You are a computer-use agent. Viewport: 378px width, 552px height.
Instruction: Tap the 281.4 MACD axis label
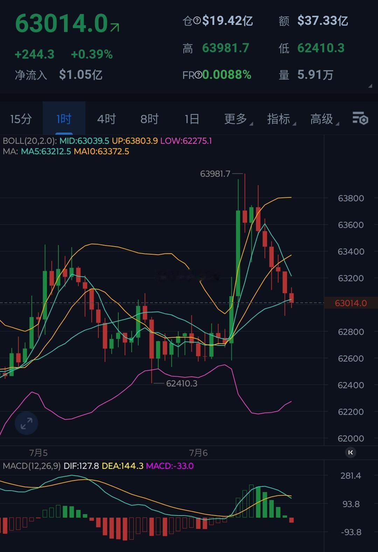[x=351, y=476]
